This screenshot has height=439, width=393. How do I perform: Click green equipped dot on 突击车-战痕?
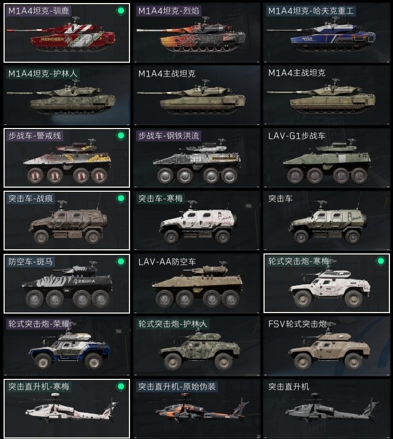pyautogui.click(x=121, y=198)
